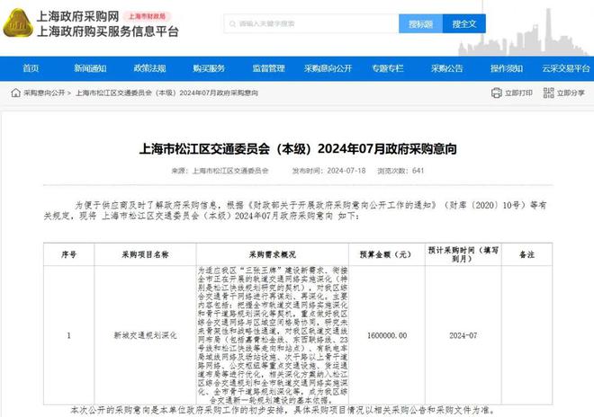Click the 上海市财政局 badge
The width and height of the screenshot is (594, 417).
coord(148,16)
